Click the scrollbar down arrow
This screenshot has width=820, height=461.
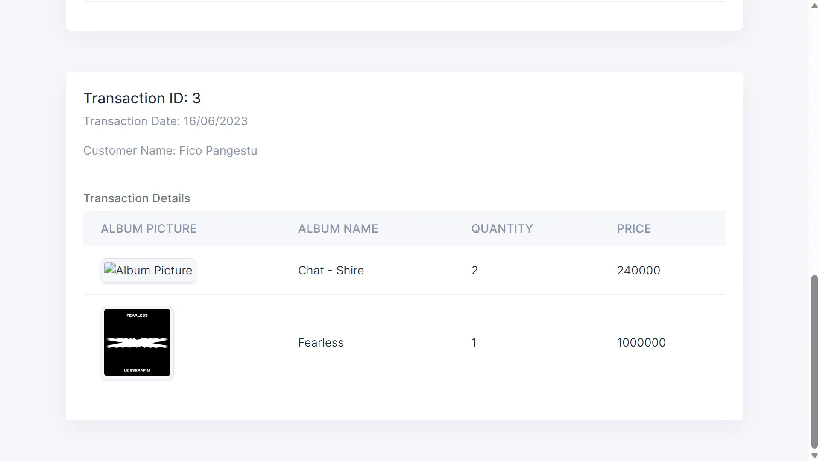814,455
